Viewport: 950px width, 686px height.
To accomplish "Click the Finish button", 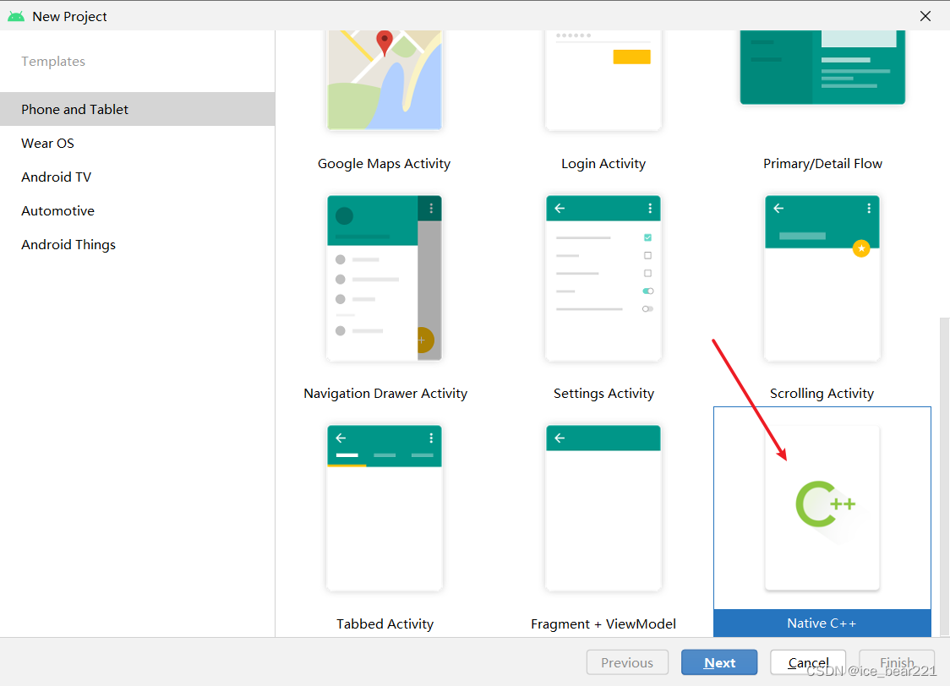I will click(x=897, y=662).
